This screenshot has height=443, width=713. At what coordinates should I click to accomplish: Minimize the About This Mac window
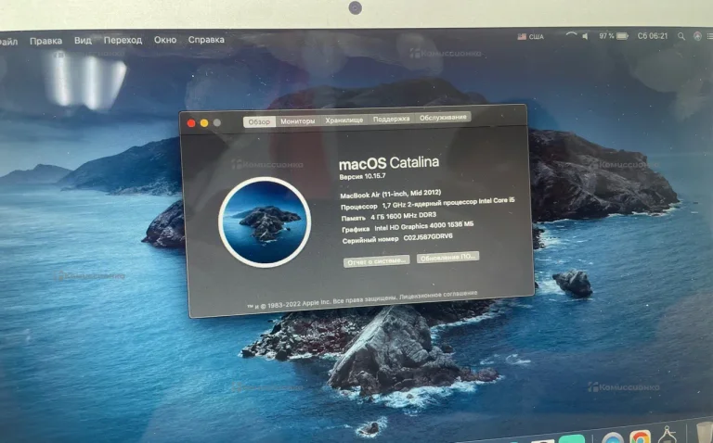[x=204, y=123]
